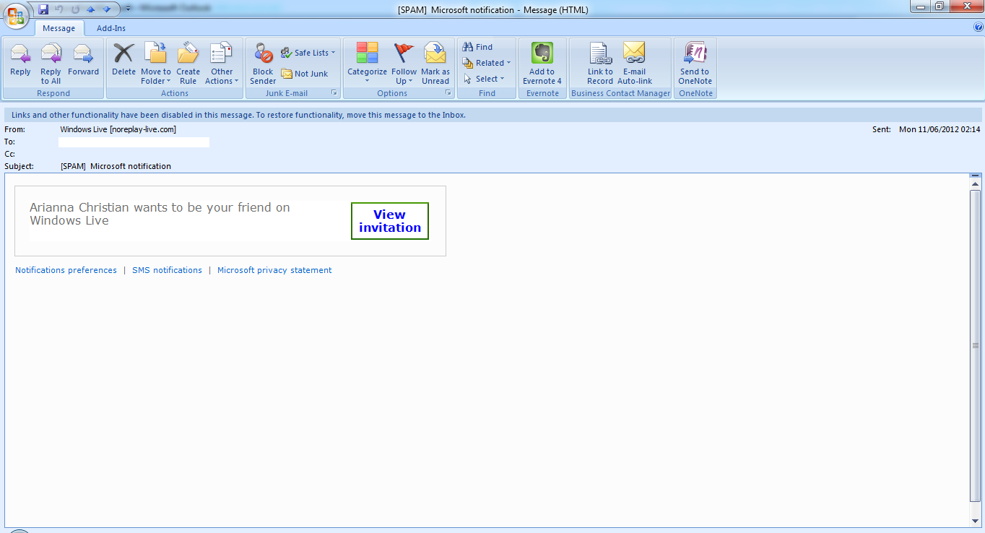
Task: Mark the message as Unread
Action: pyautogui.click(x=435, y=63)
